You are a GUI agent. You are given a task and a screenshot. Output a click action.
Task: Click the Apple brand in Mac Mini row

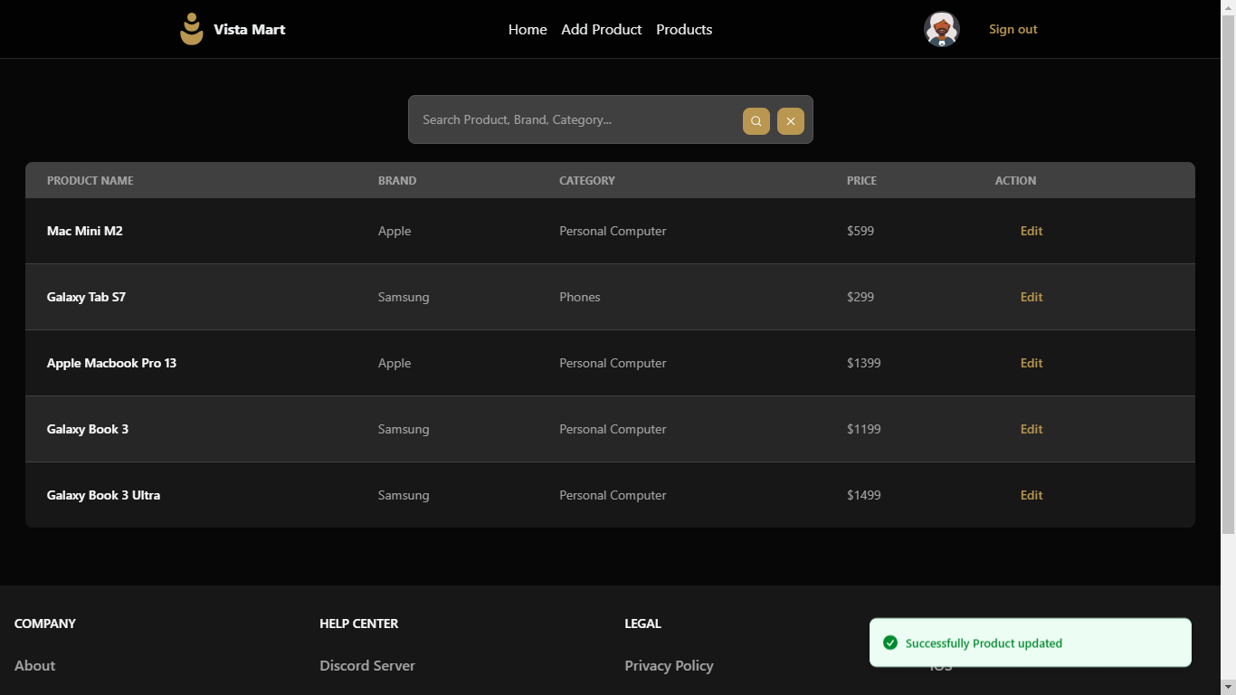[x=395, y=231]
